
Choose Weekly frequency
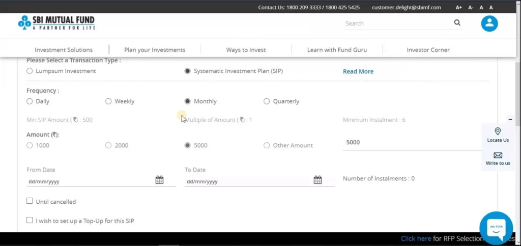(108, 101)
